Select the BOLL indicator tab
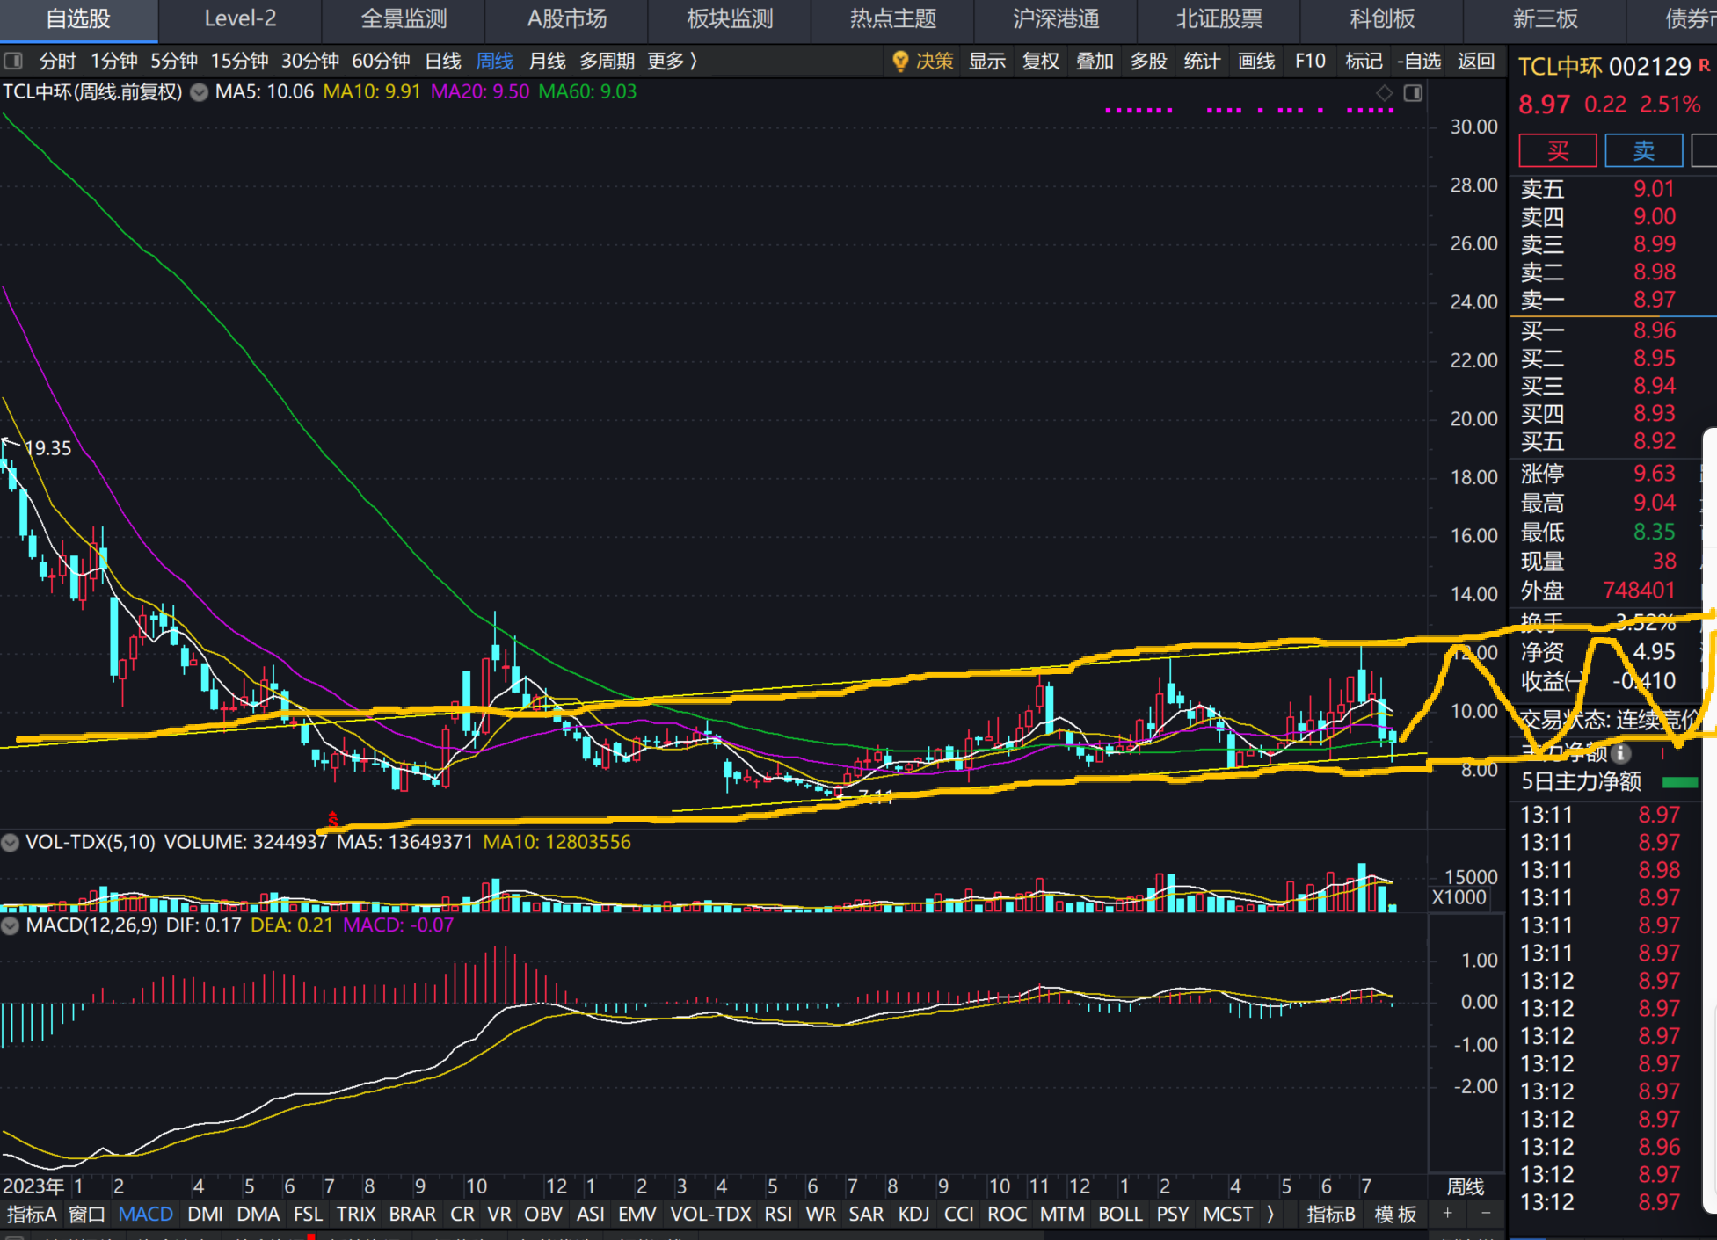The image size is (1717, 1240). coord(1120,1214)
